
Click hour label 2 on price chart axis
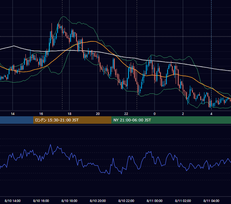[x=183, y=114]
